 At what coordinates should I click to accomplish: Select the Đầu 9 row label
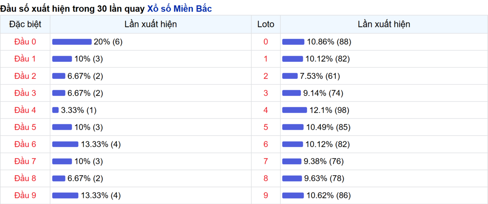pos(25,195)
